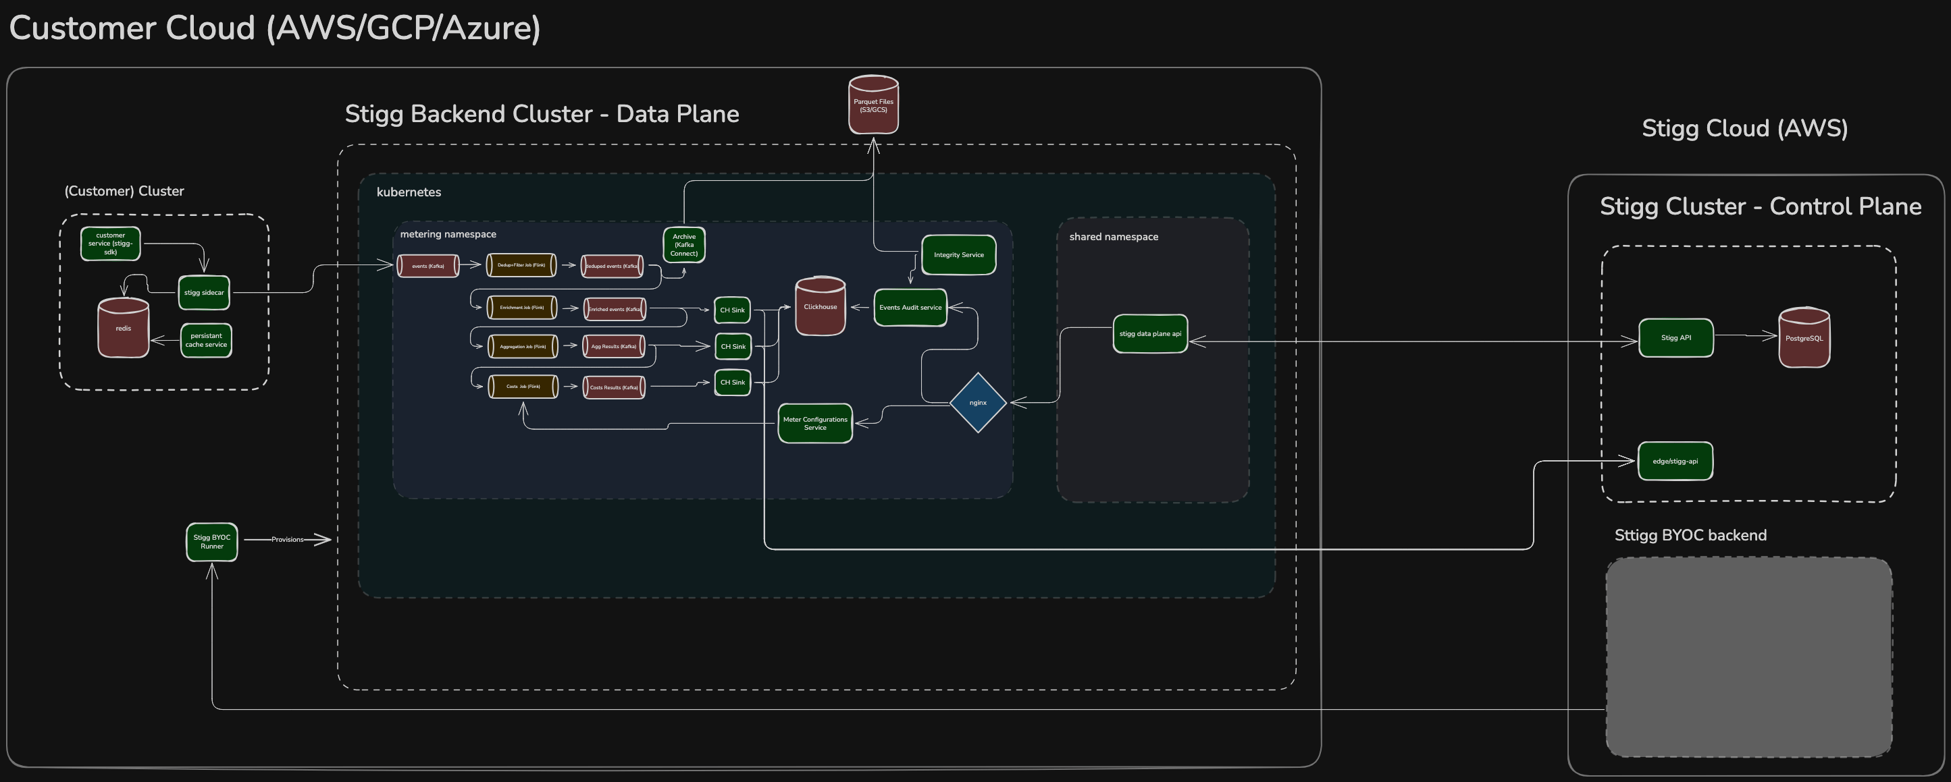Image resolution: width=1951 pixels, height=782 pixels.
Task: Select the (Customer) Cluster label
Action: 124,191
